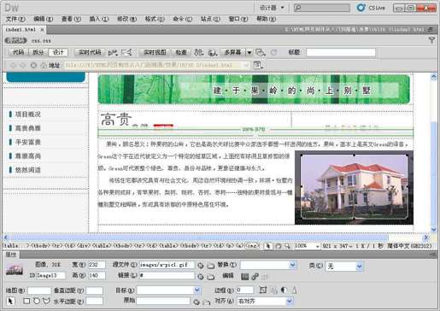Image resolution: width=440 pixels, height=311 pixels.
Task: Toggle 检查 inspect mode
Action: pos(181,52)
